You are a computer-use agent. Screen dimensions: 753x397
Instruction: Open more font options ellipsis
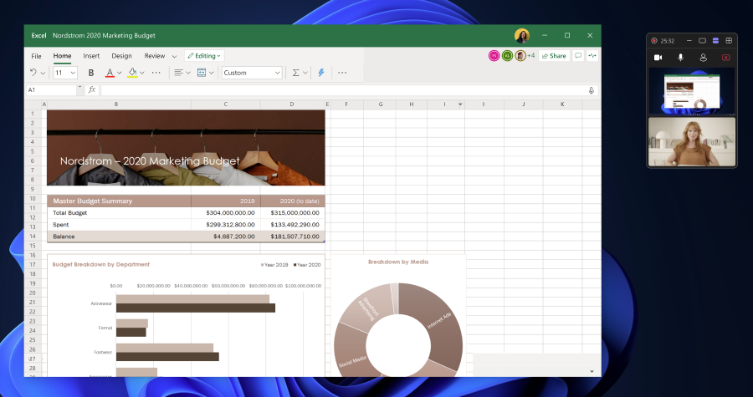[x=156, y=73]
